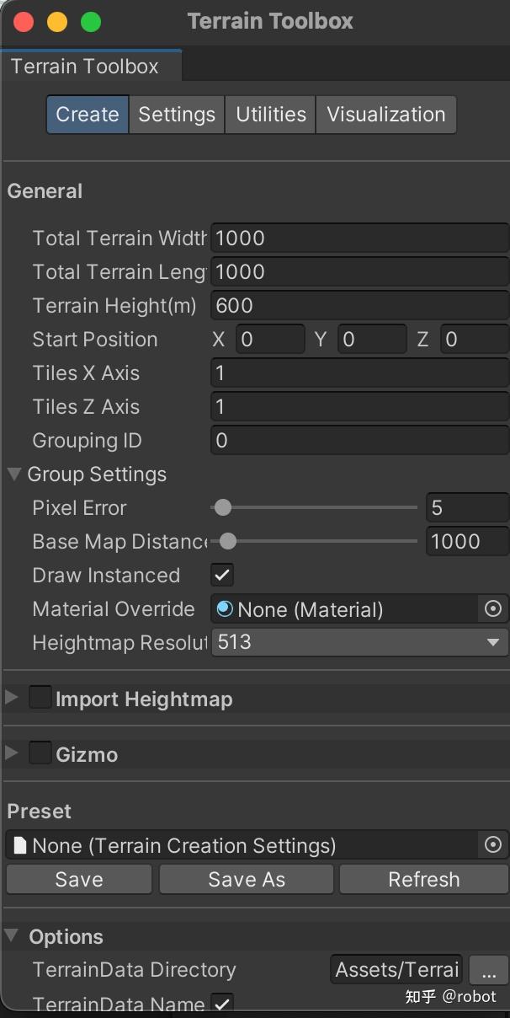Click the Terrain Creation Settings file icon
This screenshot has width=510, height=1018.
pyautogui.click(x=19, y=845)
